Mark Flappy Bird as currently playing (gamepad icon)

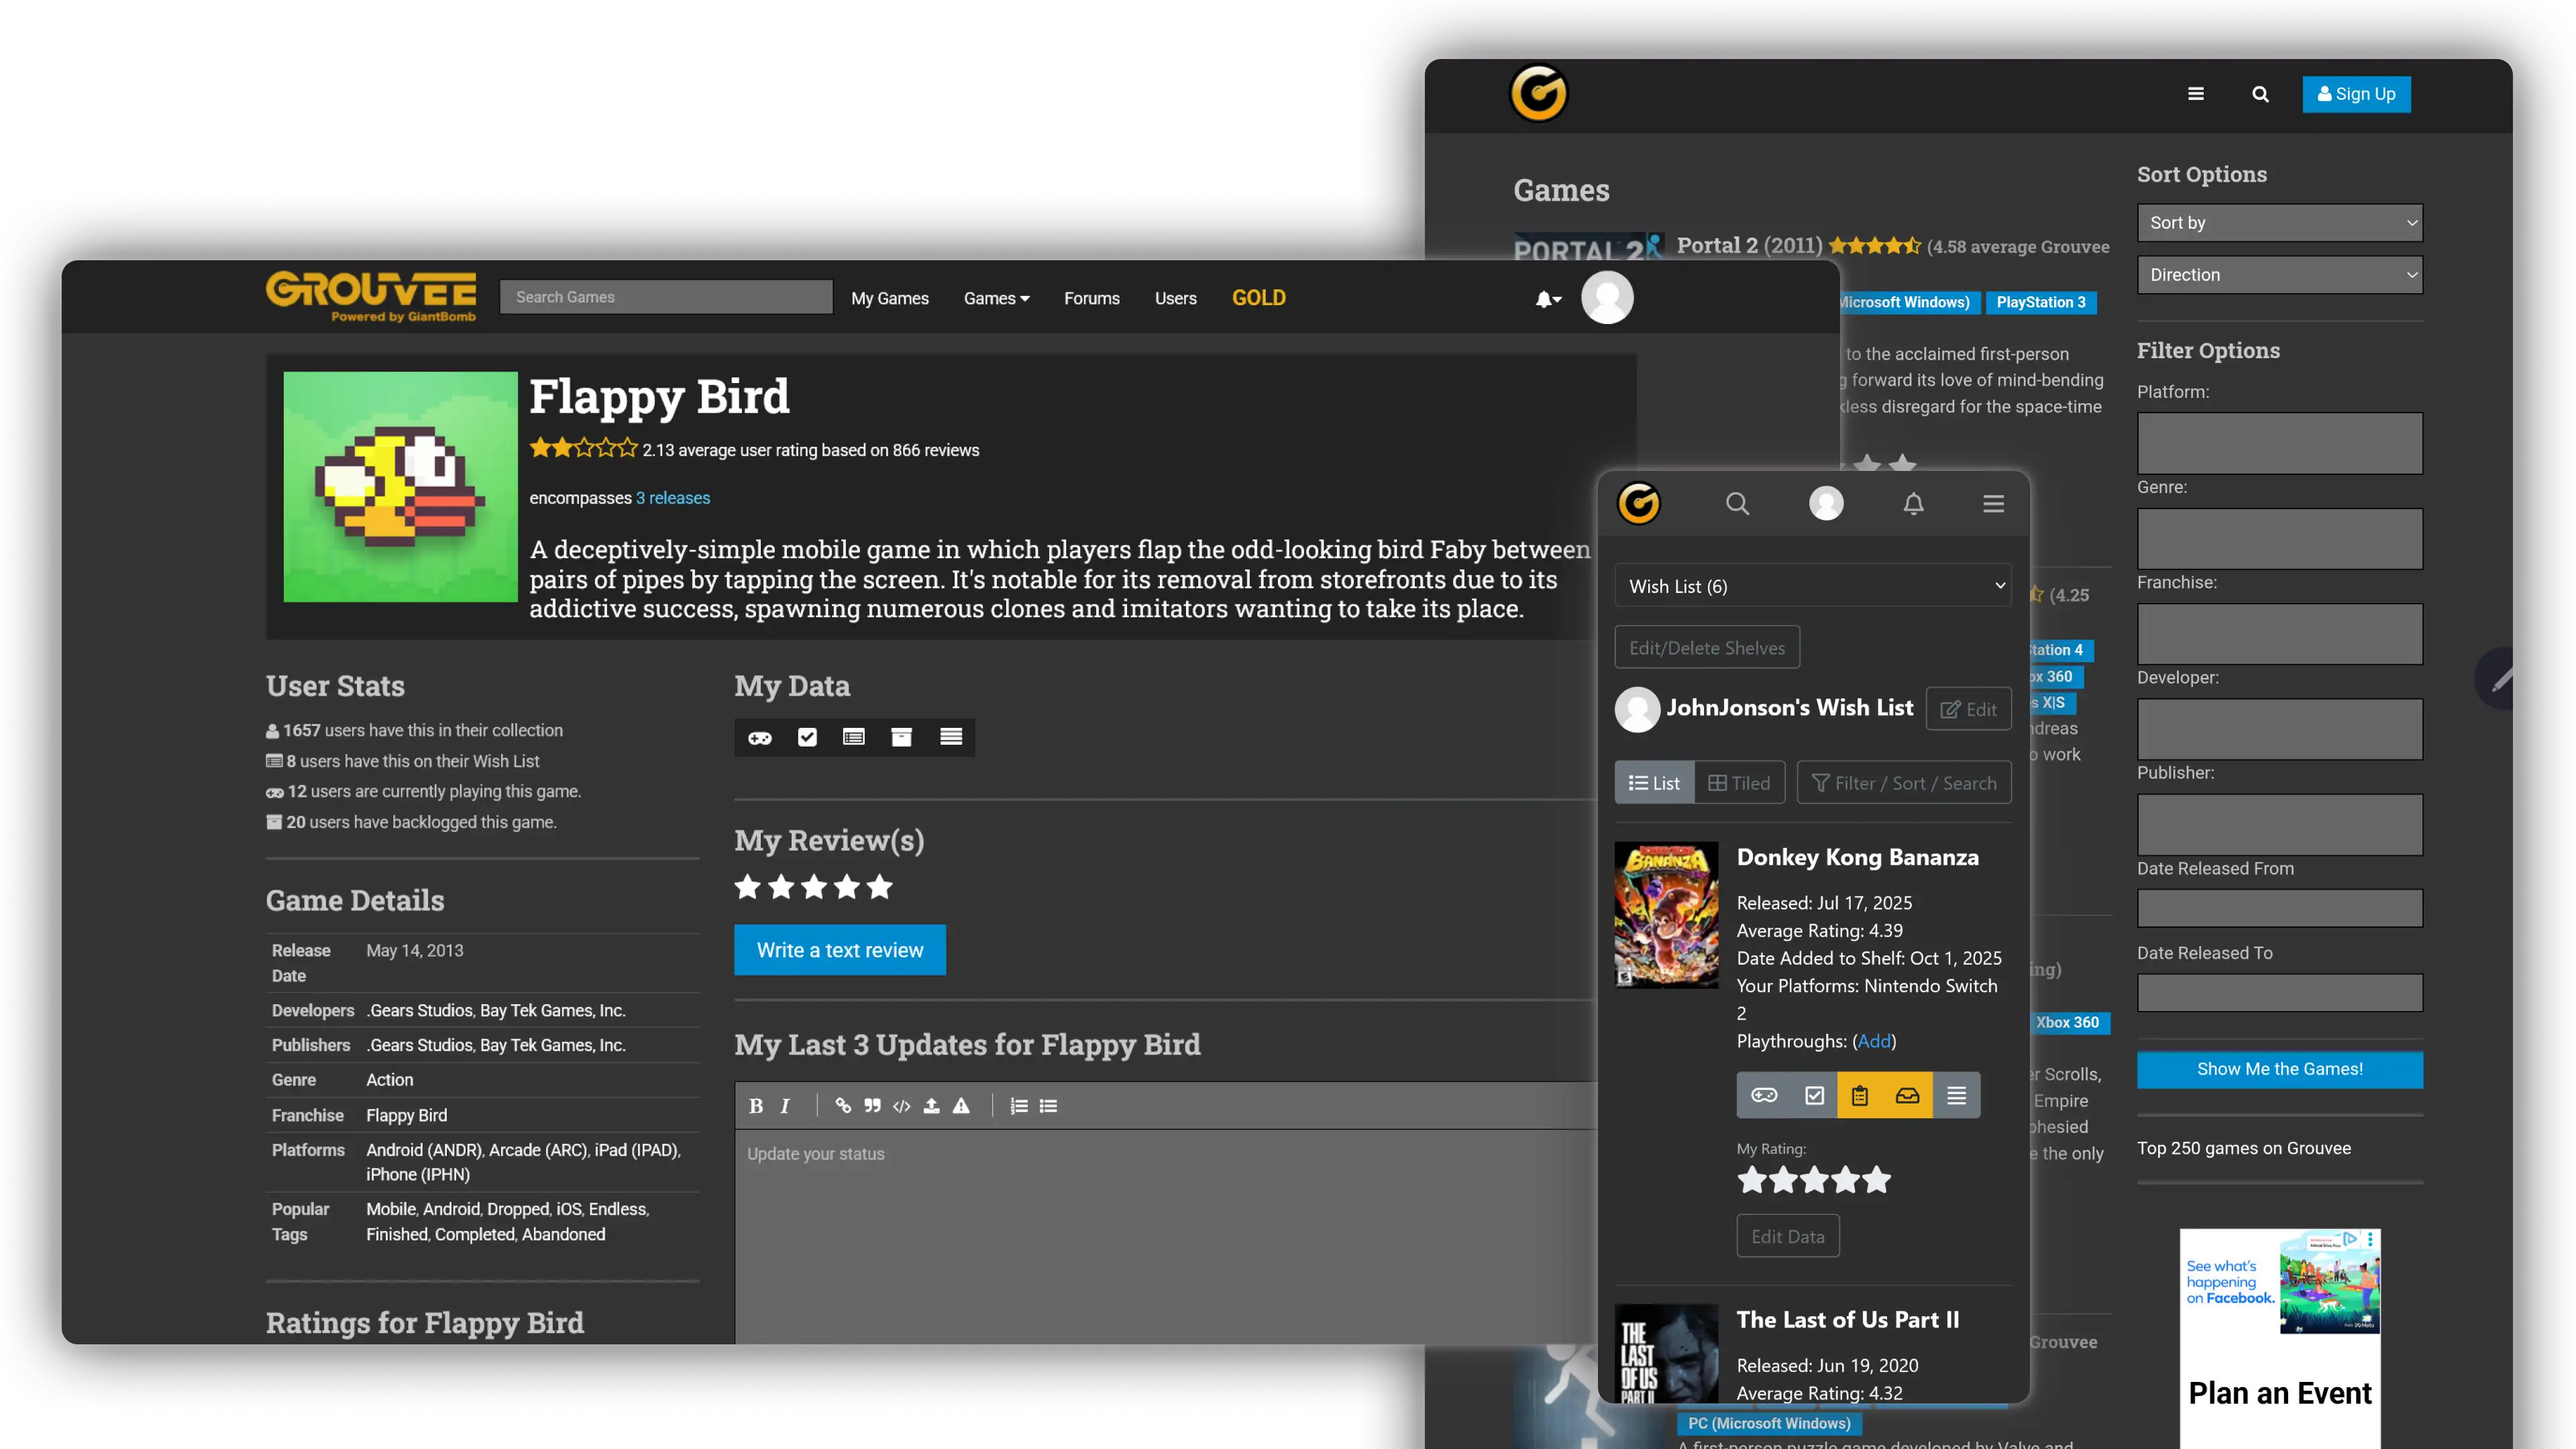tap(760, 737)
